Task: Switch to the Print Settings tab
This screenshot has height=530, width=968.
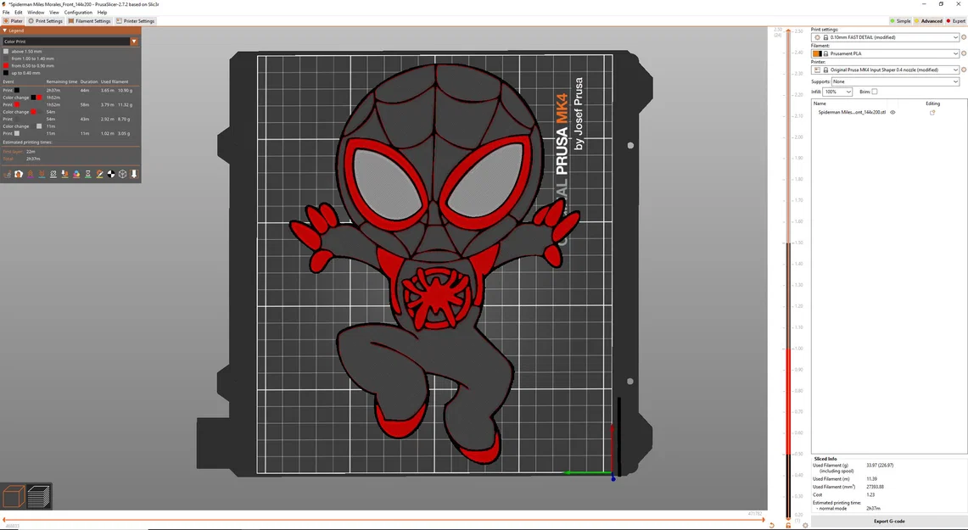Action: pos(46,21)
